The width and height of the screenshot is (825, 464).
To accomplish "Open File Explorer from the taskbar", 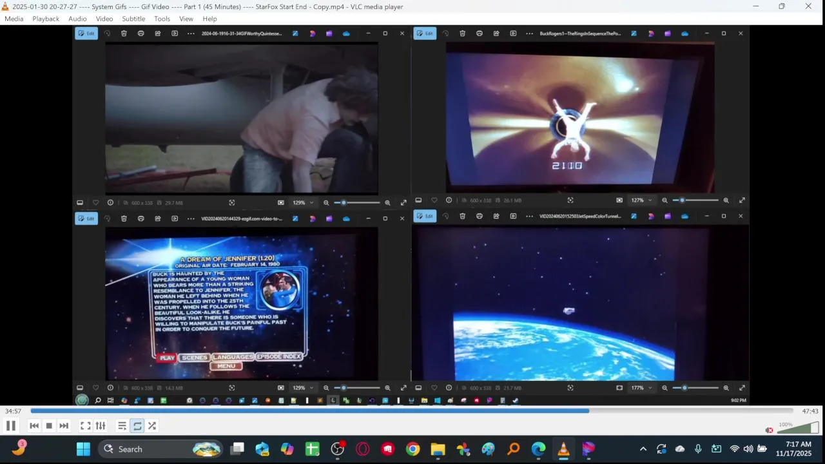I will point(438,449).
